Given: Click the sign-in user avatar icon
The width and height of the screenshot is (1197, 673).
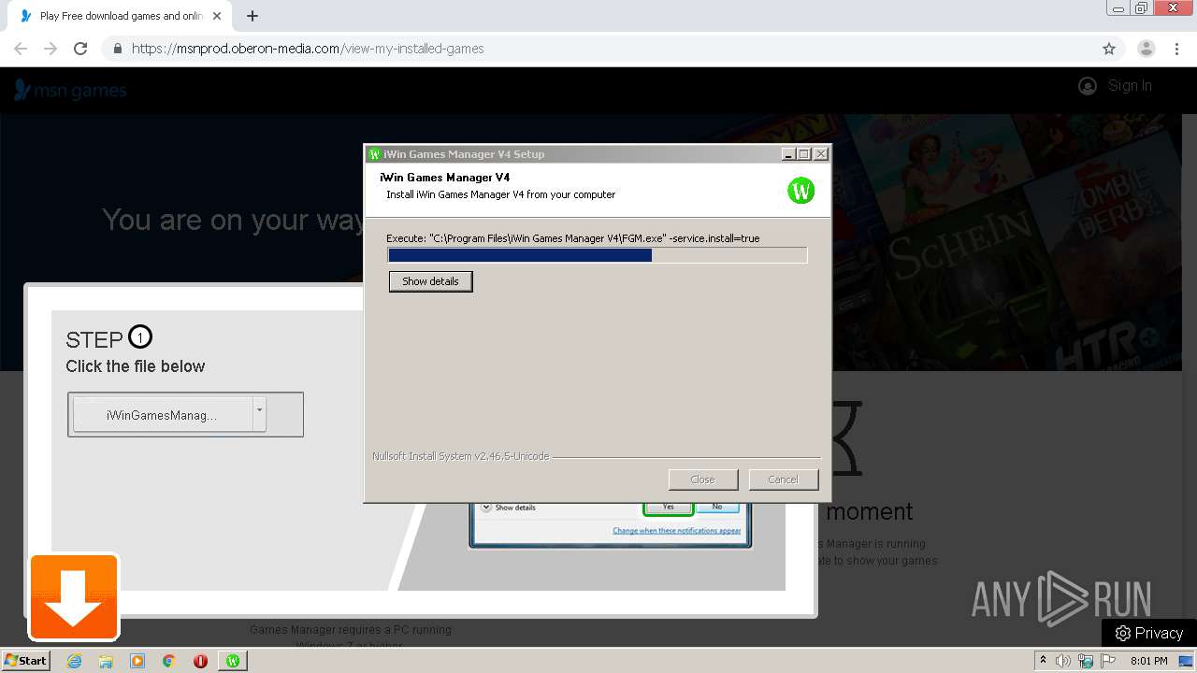Looking at the screenshot, I should point(1088,86).
